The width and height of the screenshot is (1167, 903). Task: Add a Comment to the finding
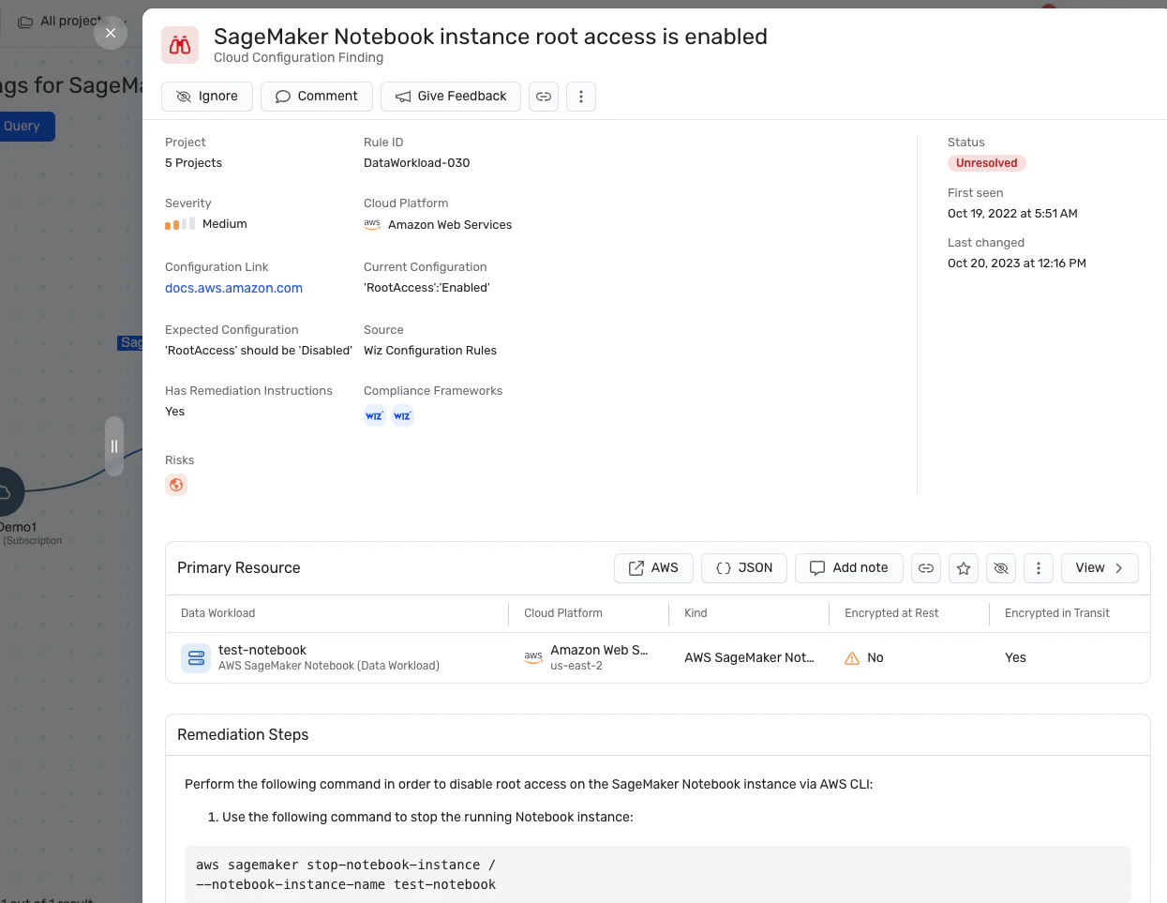pyautogui.click(x=317, y=97)
